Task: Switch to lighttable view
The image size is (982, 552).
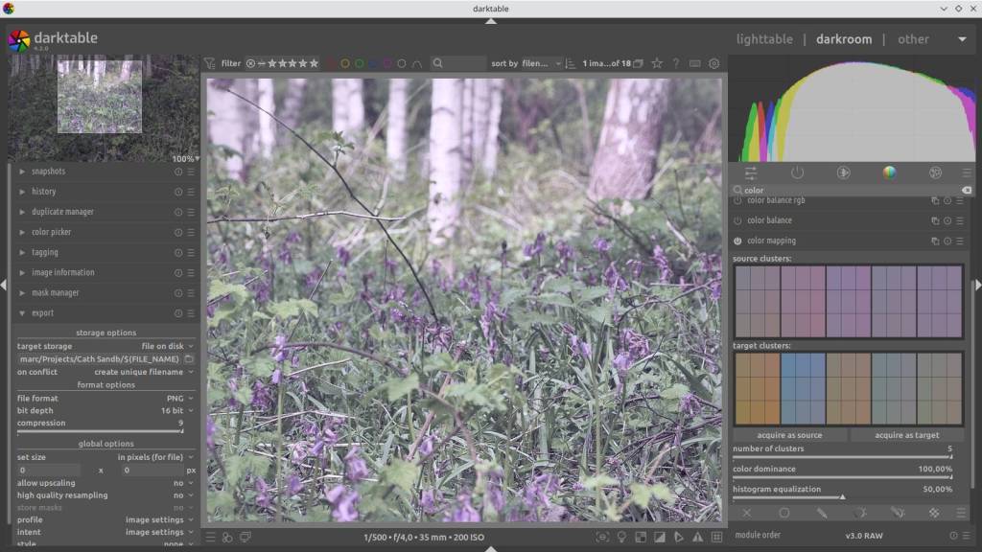Action: (x=764, y=38)
